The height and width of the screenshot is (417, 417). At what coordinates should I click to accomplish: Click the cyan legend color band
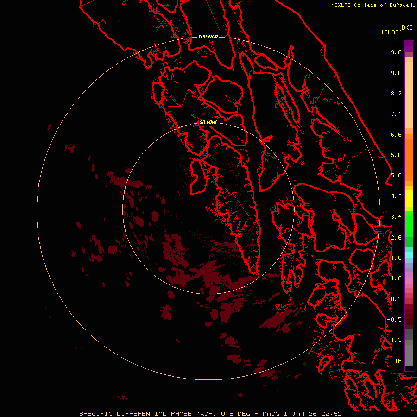coord(409,255)
